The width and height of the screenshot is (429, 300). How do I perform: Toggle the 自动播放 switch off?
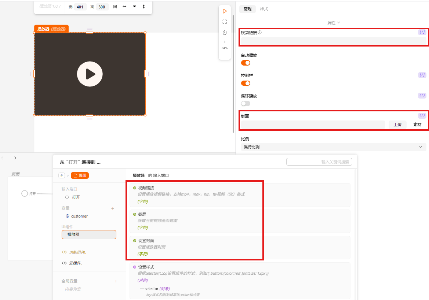tap(246, 63)
